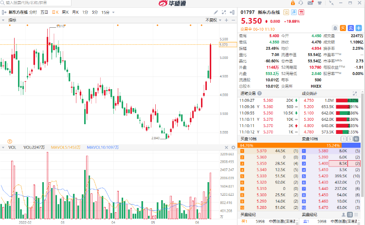The image size is (365, 225).
Task: Click the MAVOL10:1097万 label
Action: [103, 148]
